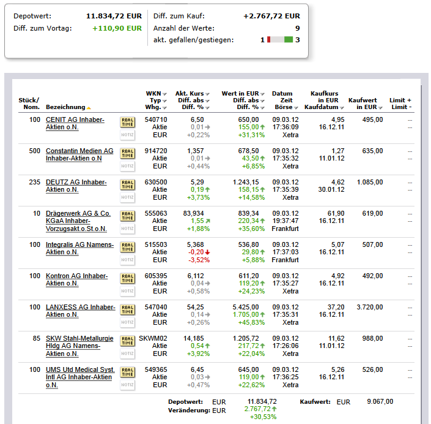Sort by Diff. % under Wert in EUR
Image resolution: width=431 pixels, height=424 pixels.
coord(262,108)
